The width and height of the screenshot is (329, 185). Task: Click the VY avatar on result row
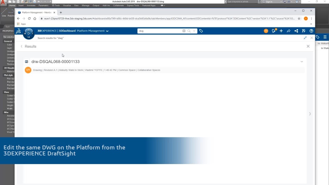[x=28, y=70]
